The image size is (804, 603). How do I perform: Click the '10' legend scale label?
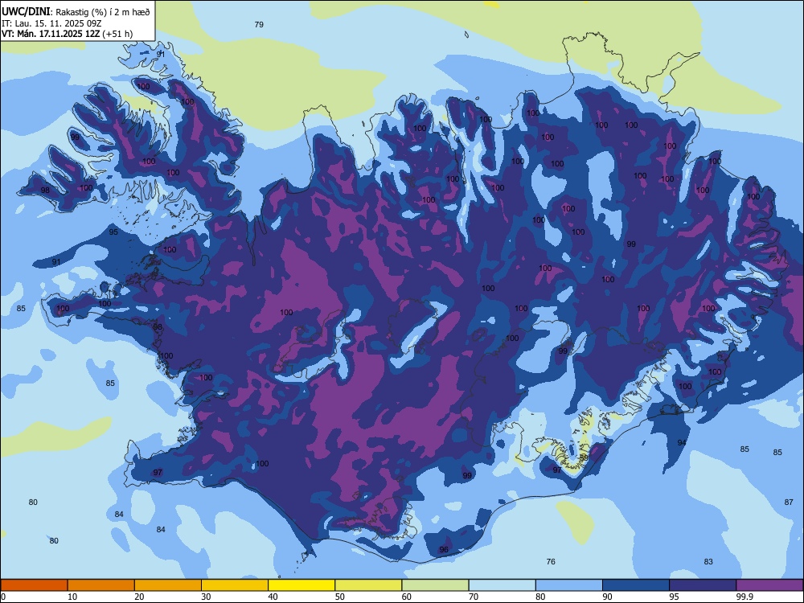pyautogui.click(x=72, y=597)
